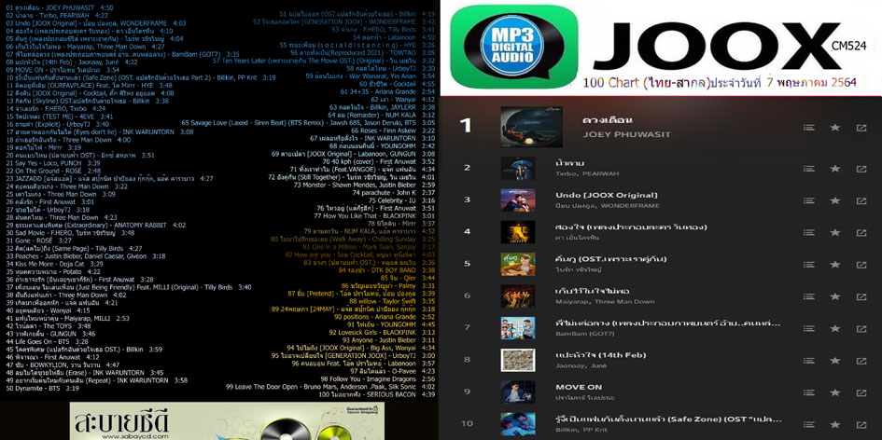Star the Safe Zone song by Billkin

click(835, 424)
